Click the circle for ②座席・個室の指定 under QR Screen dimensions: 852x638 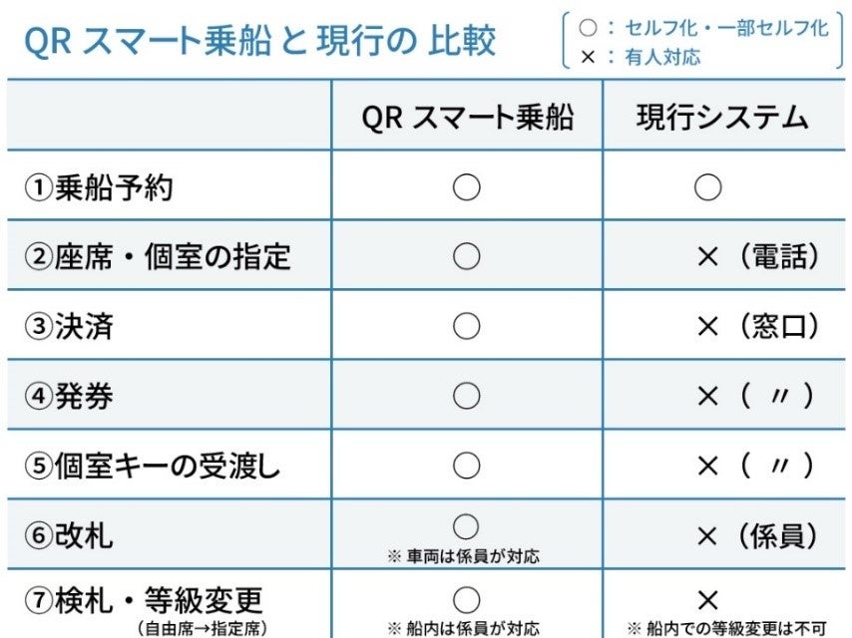click(466, 256)
